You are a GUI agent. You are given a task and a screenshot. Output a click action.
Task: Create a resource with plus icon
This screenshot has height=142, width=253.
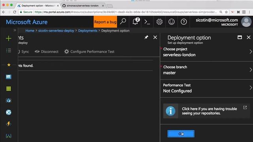pos(9,38)
